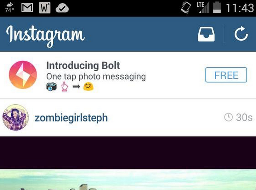Tap the clock icon beside 30s

click(228, 117)
